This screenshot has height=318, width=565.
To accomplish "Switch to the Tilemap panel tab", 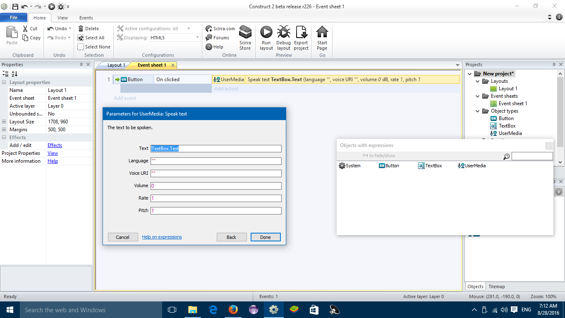I will click(x=496, y=287).
